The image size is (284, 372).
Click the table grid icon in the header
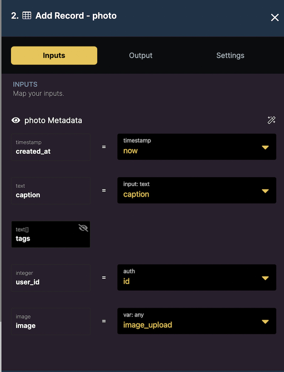[26, 16]
